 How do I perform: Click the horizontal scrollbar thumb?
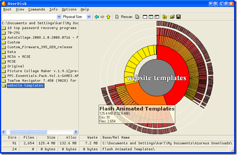[28, 132]
